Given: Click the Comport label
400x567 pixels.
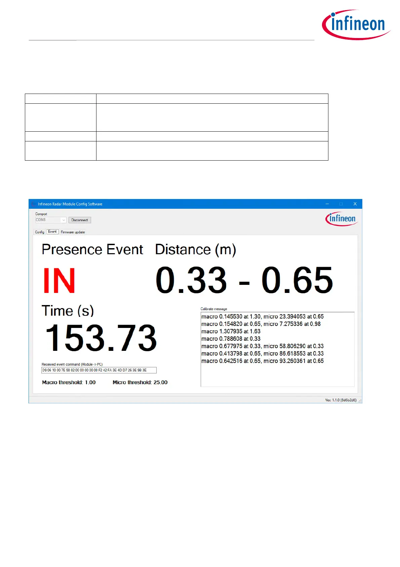Looking at the screenshot, I should coord(41,214).
